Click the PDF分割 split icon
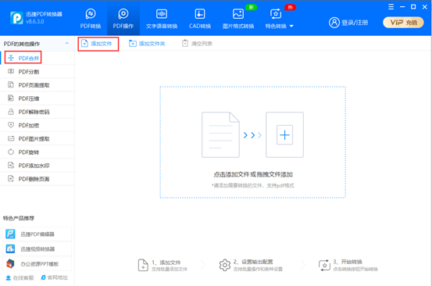The image size is (432, 286). point(11,71)
